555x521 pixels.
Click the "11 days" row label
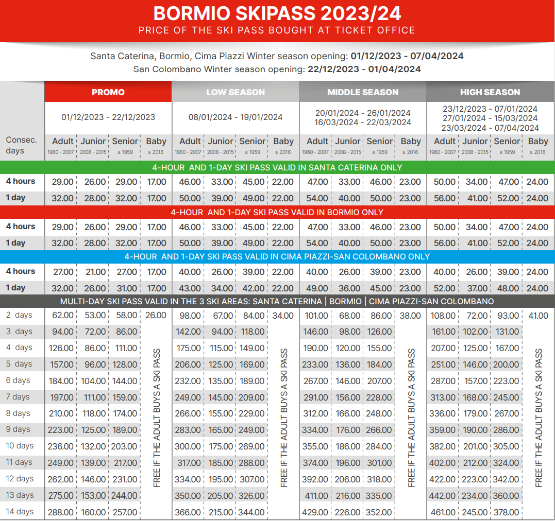tap(19, 462)
